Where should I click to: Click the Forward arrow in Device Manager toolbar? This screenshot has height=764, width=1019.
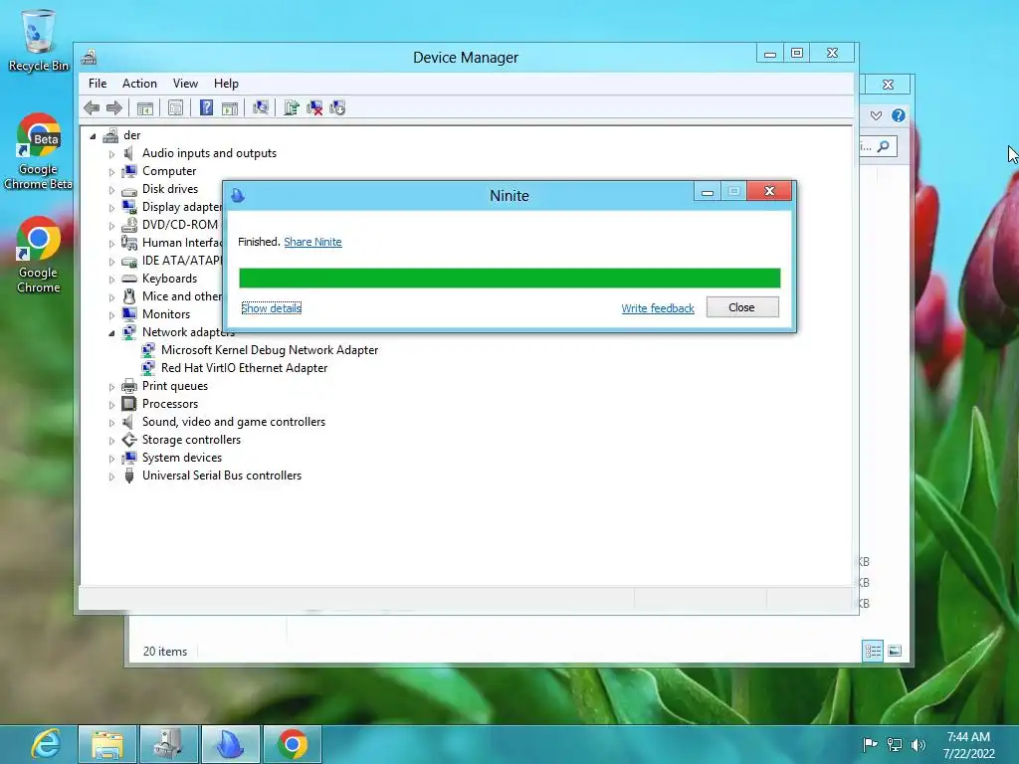(114, 107)
